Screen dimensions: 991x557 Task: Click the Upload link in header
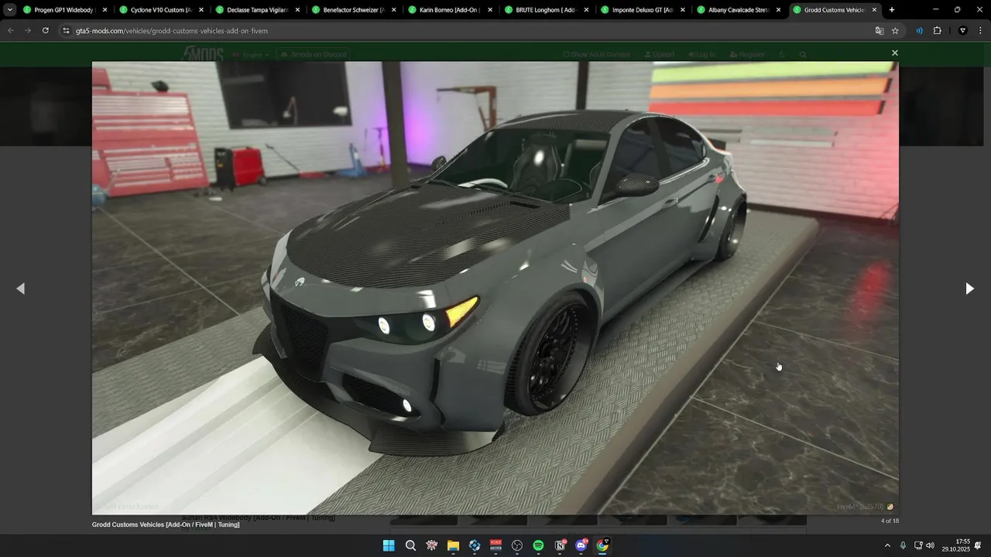click(659, 55)
